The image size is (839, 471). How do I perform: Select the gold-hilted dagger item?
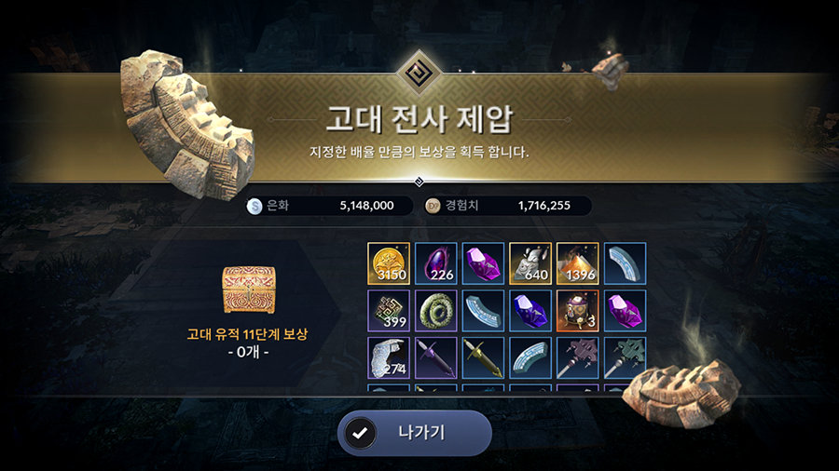click(483, 357)
